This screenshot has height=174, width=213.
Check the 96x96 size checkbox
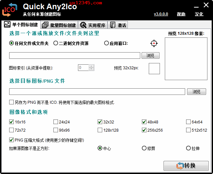point(56,130)
